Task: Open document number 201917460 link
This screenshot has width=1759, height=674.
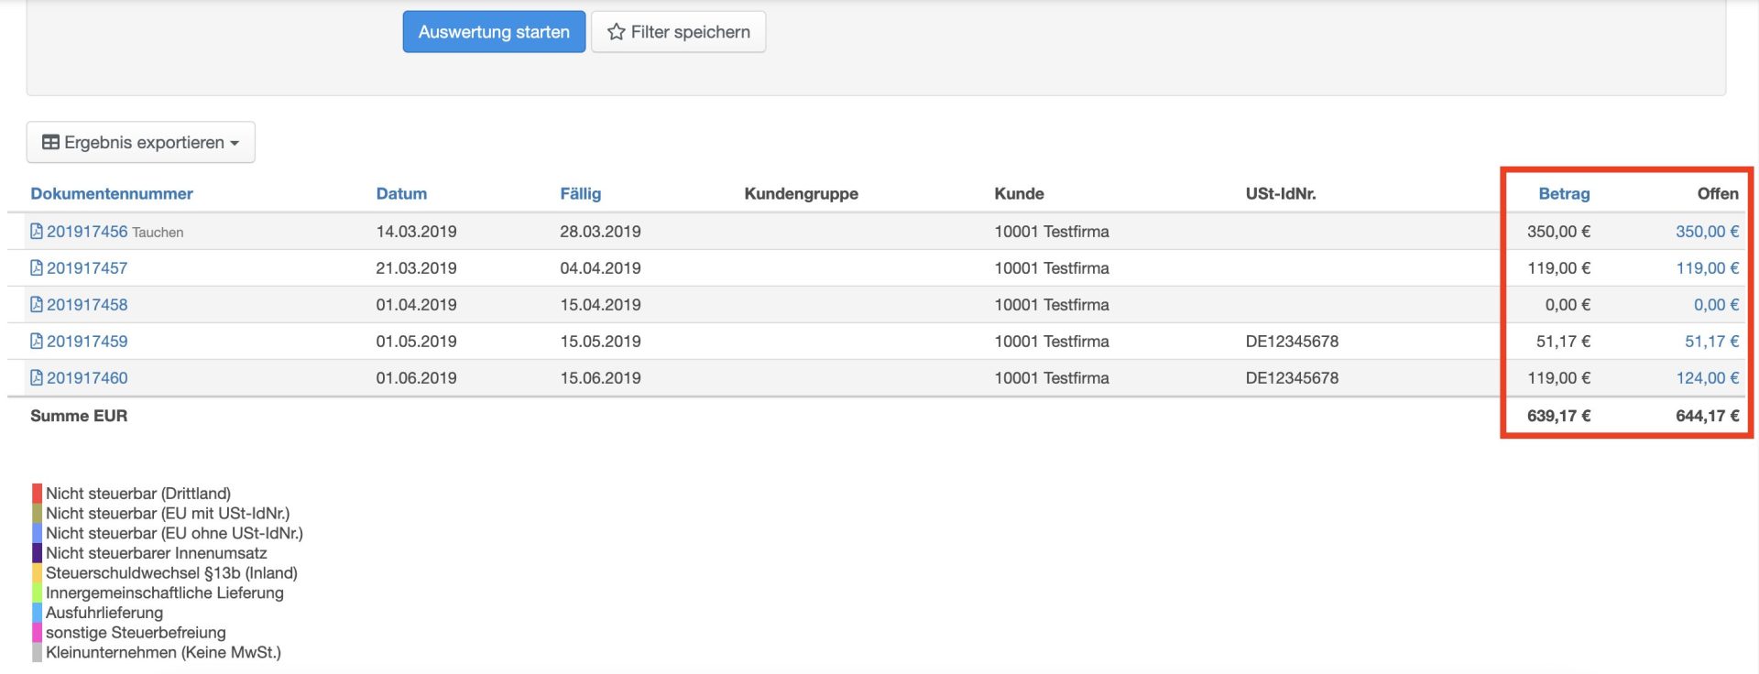Action: coord(87,378)
